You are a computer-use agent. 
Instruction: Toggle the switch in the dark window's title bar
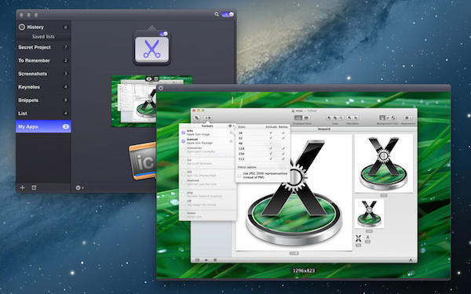[x=228, y=14]
